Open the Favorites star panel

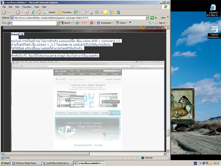[64, 12]
